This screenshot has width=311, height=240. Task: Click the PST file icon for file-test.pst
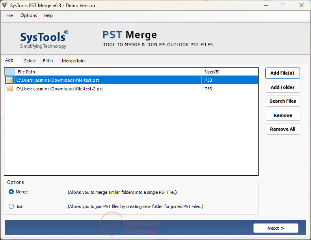tap(10, 80)
